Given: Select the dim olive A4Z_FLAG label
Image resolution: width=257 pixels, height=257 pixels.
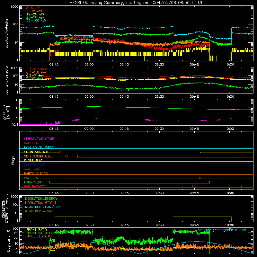Looking at the screenshot, I should pyautogui.click(x=31, y=178).
